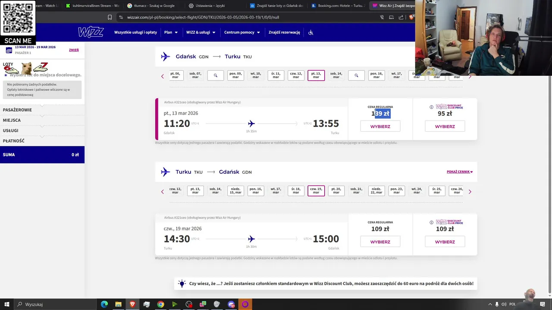Click the bookmark icon in the address bar
Screen dimensions: 552x310
click(110, 17)
